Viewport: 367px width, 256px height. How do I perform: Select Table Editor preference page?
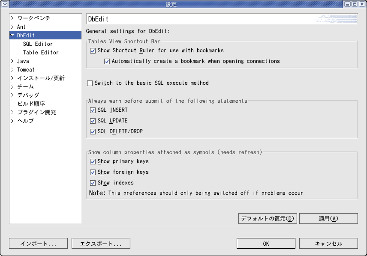pyautogui.click(x=41, y=52)
